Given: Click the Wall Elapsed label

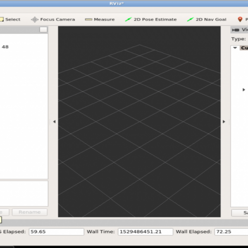Looking at the screenshot, I should [193, 232].
